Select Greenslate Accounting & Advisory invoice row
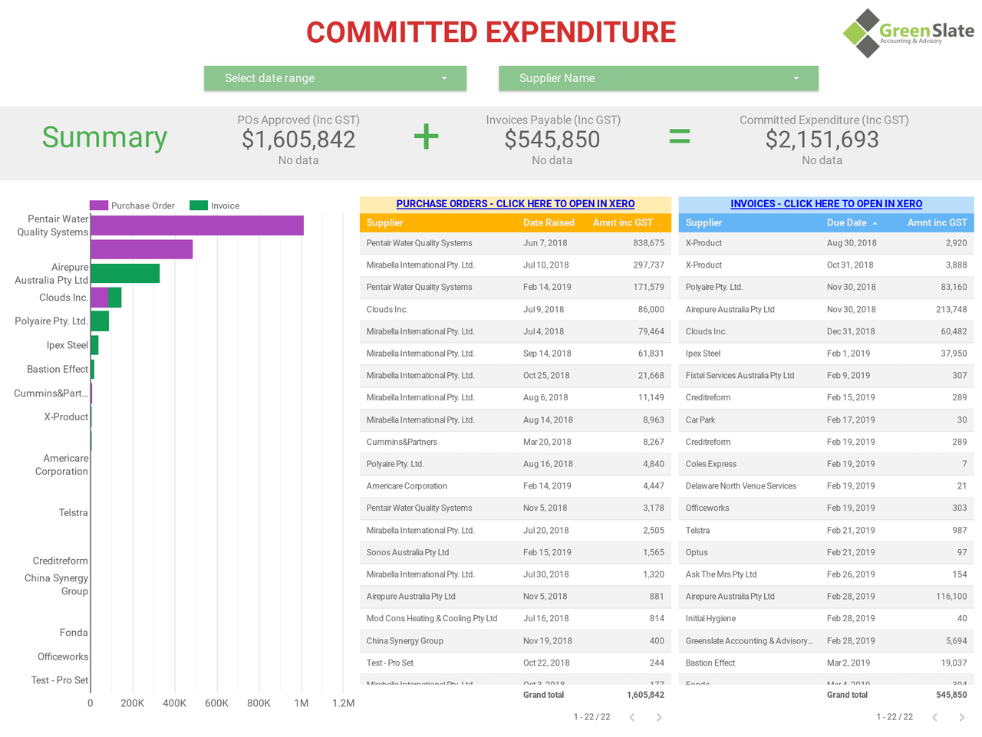The width and height of the screenshot is (982, 737). click(826, 641)
